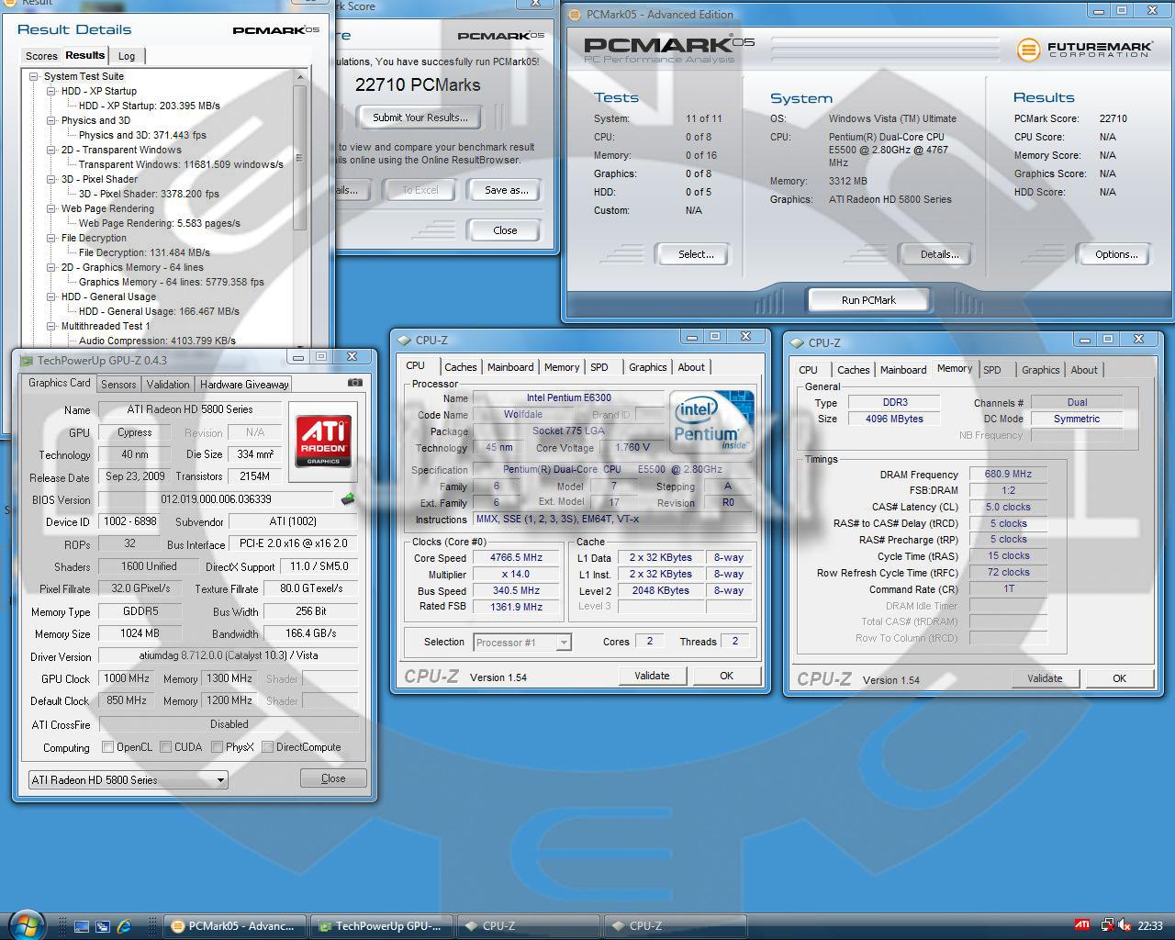Image resolution: width=1175 pixels, height=940 pixels.
Task: Click the BIOS save chip icon in GPU-Z
Action: click(x=348, y=499)
